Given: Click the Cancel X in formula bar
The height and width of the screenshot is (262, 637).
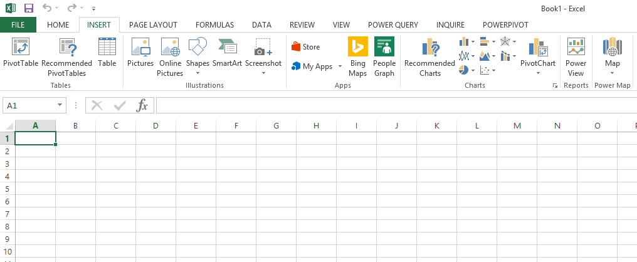Looking at the screenshot, I should tap(97, 105).
